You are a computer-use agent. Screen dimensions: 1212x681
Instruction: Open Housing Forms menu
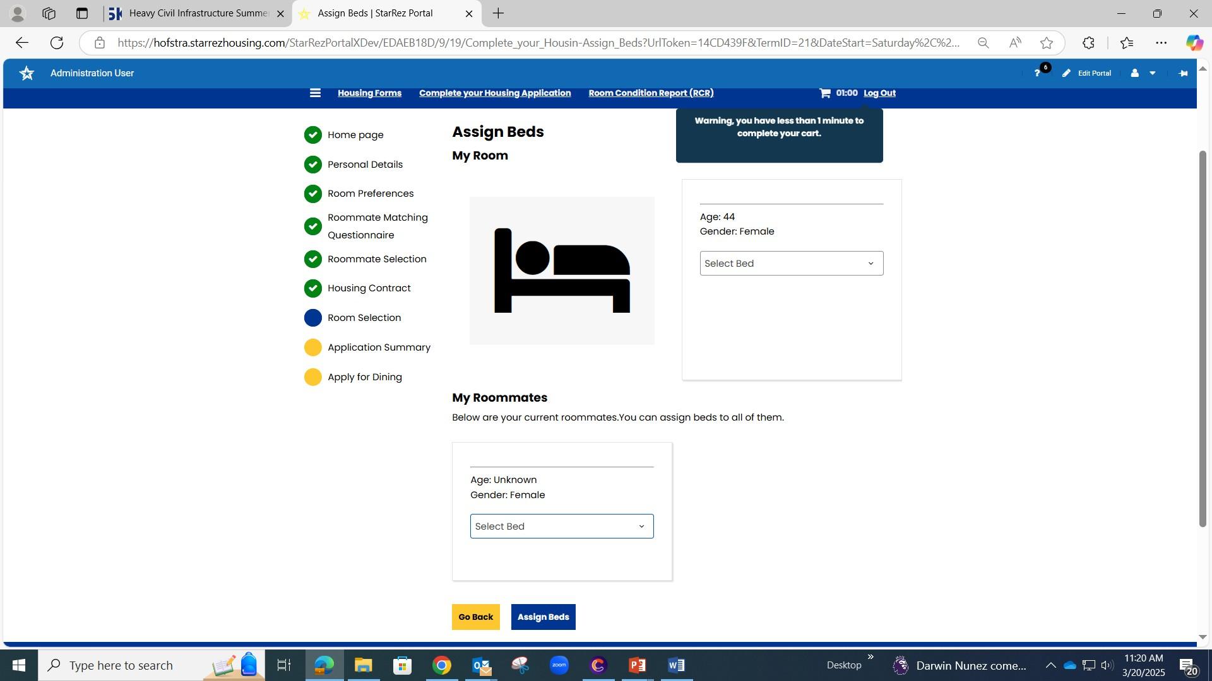pos(369,93)
